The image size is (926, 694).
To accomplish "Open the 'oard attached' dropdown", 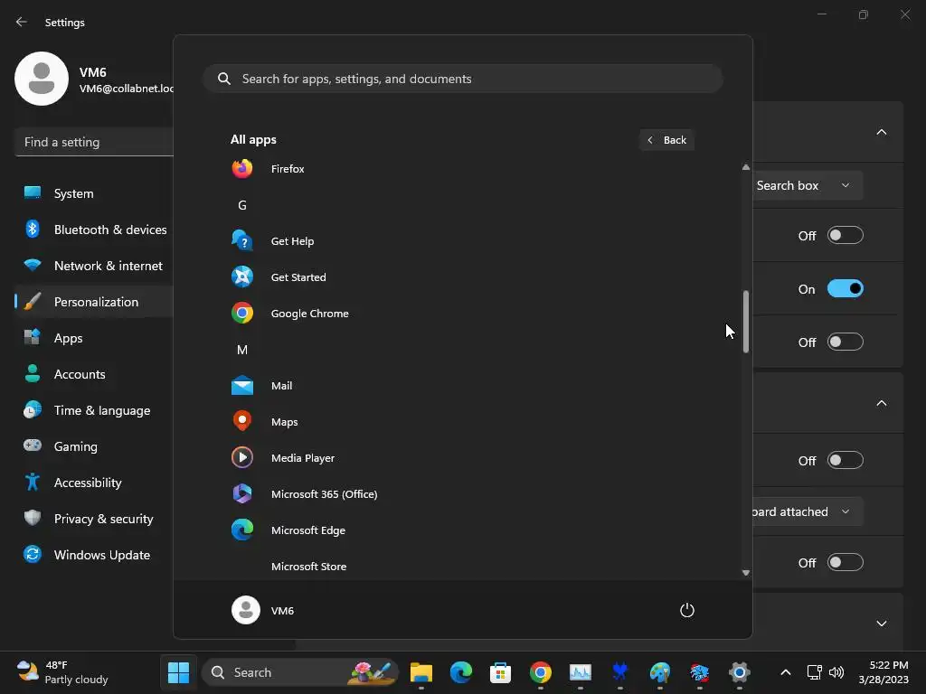I will (808, 511).
